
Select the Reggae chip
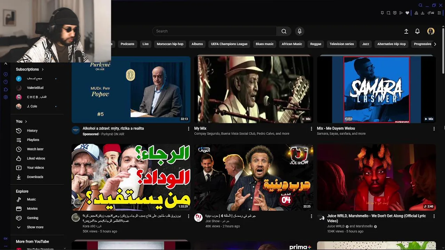316,44
